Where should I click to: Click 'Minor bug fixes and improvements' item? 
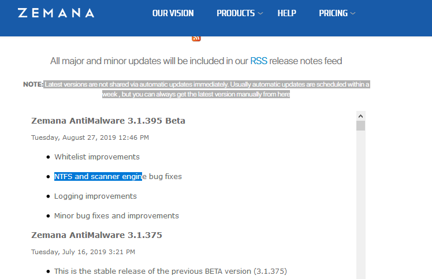point(117,215)
